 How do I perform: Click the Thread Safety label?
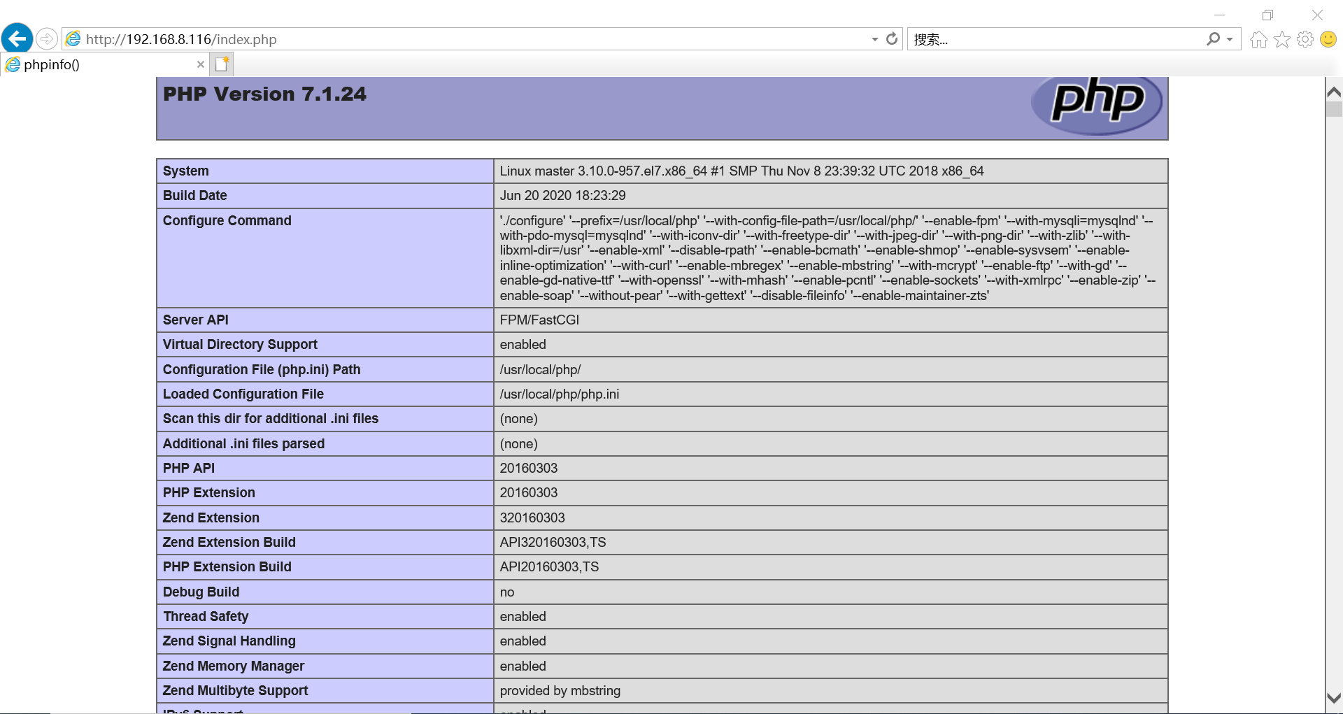point(206,616)
